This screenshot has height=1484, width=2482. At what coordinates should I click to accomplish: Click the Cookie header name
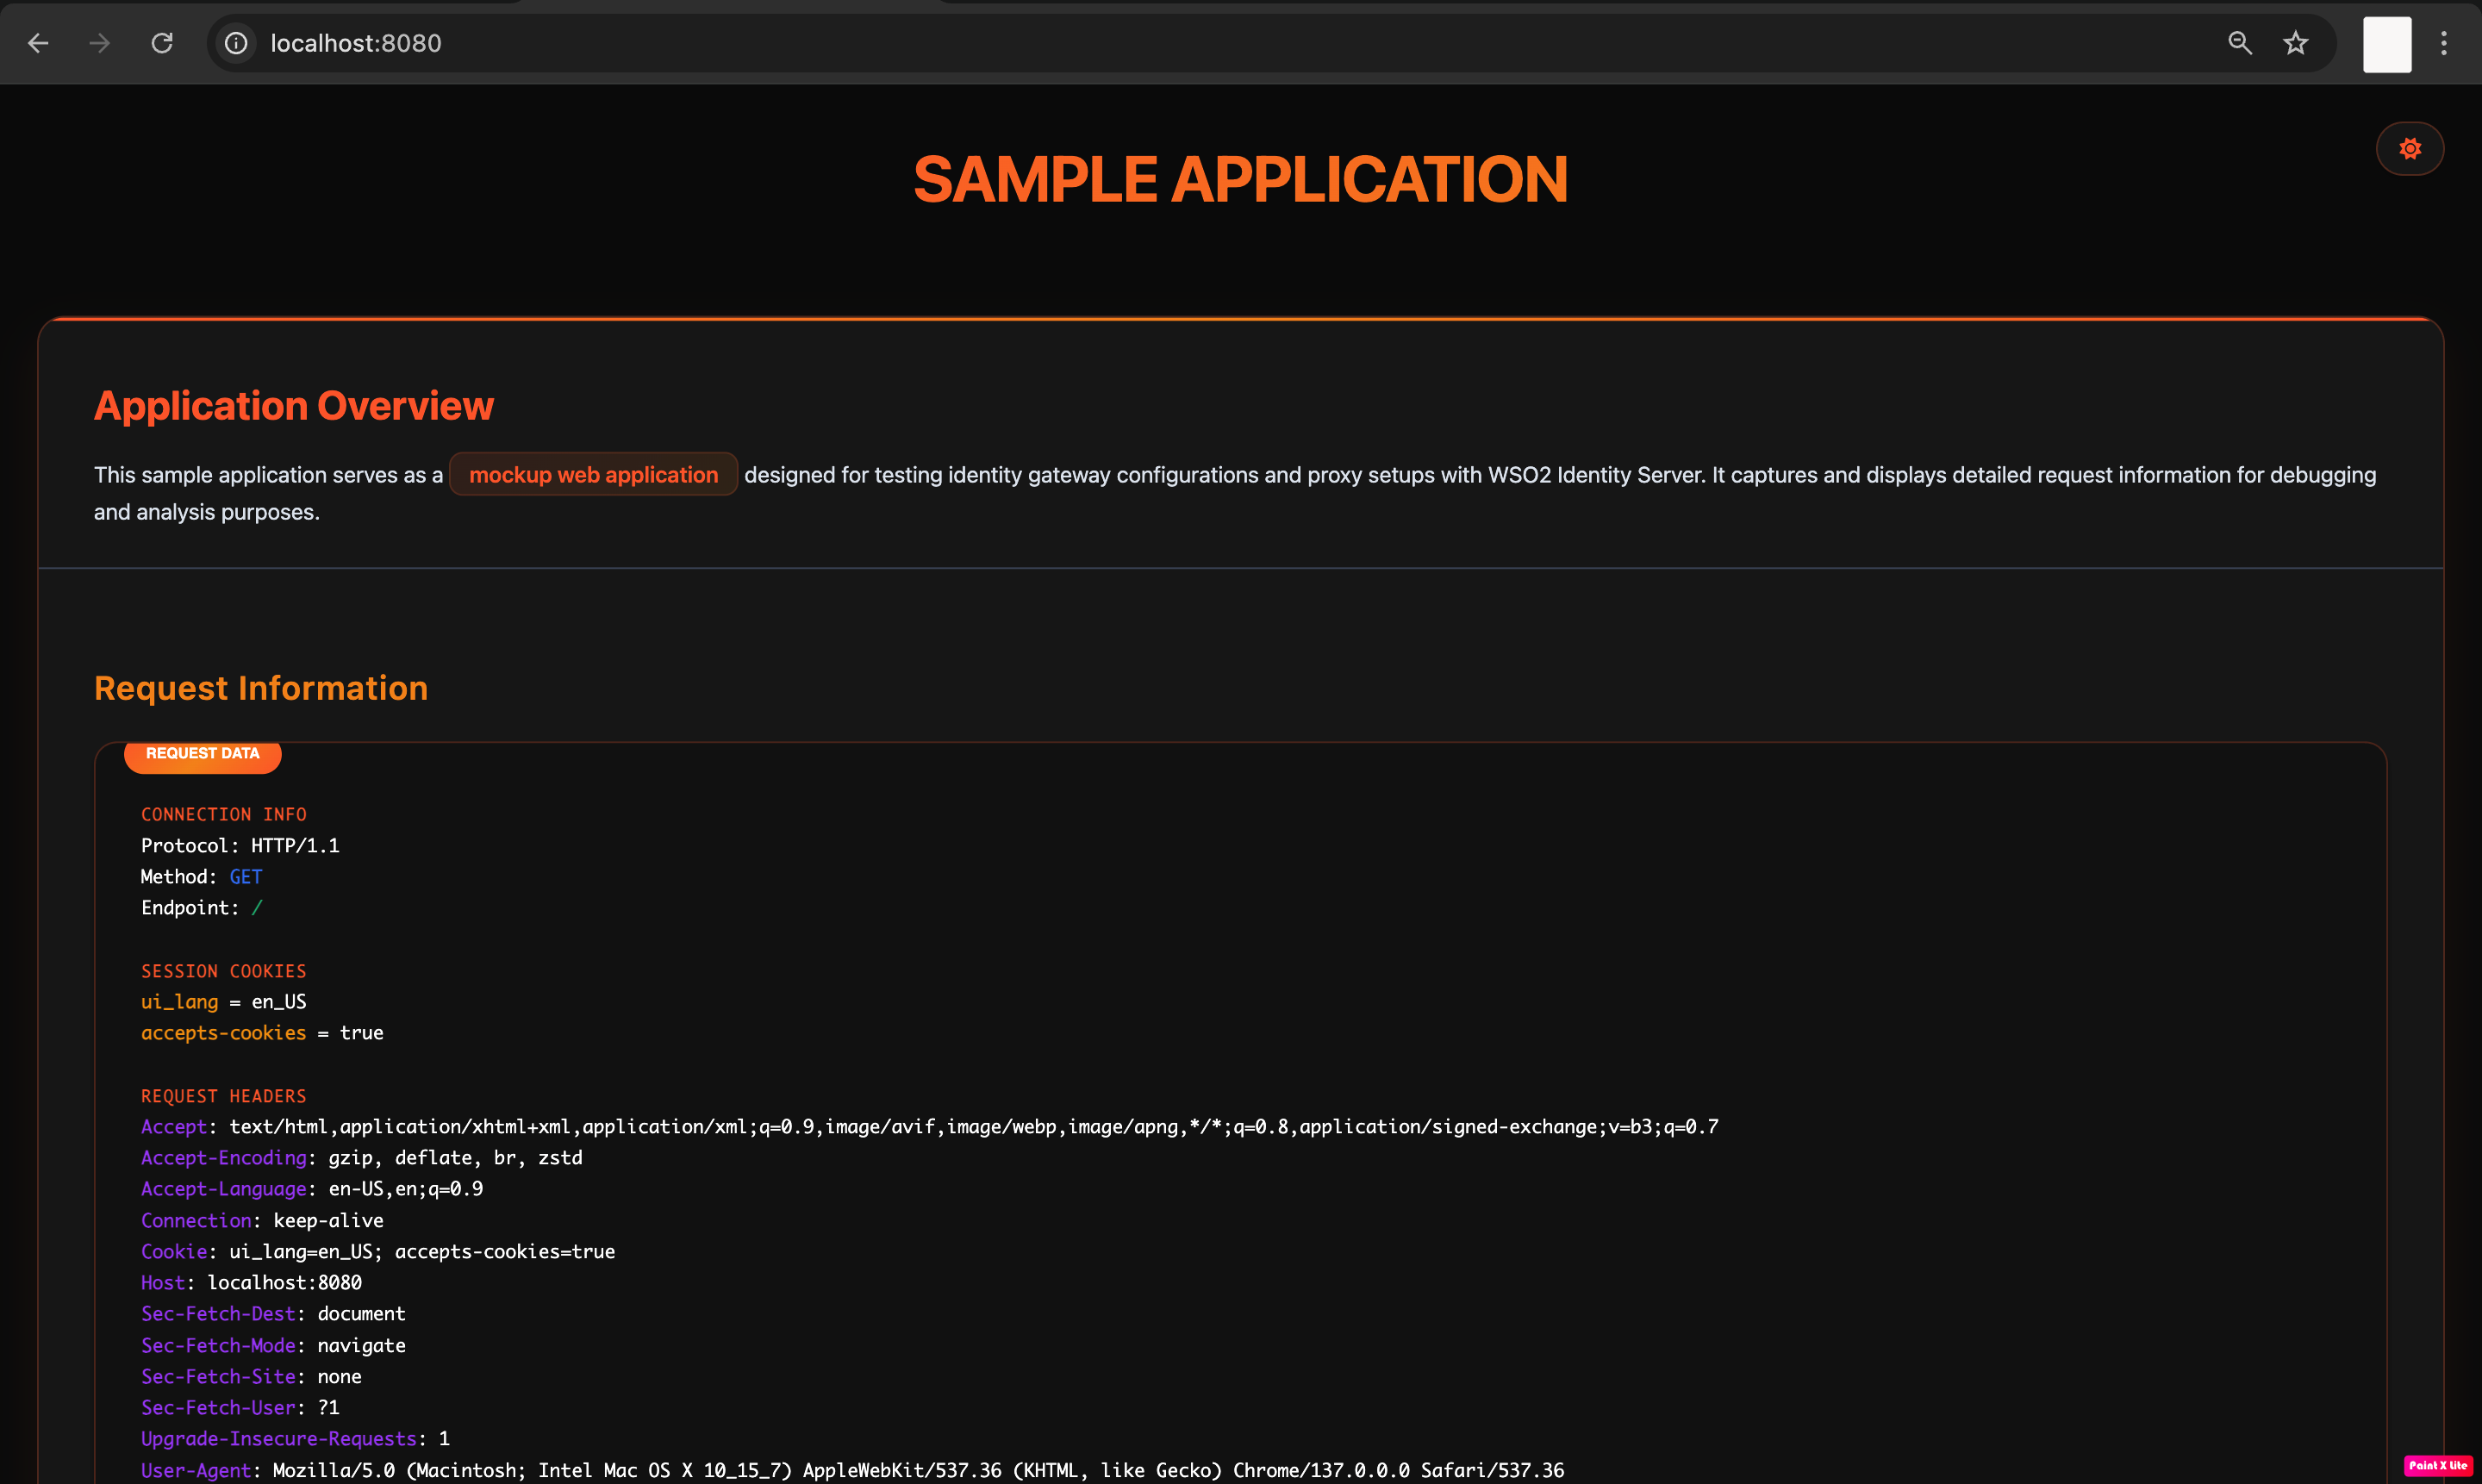click(174, 1252)
